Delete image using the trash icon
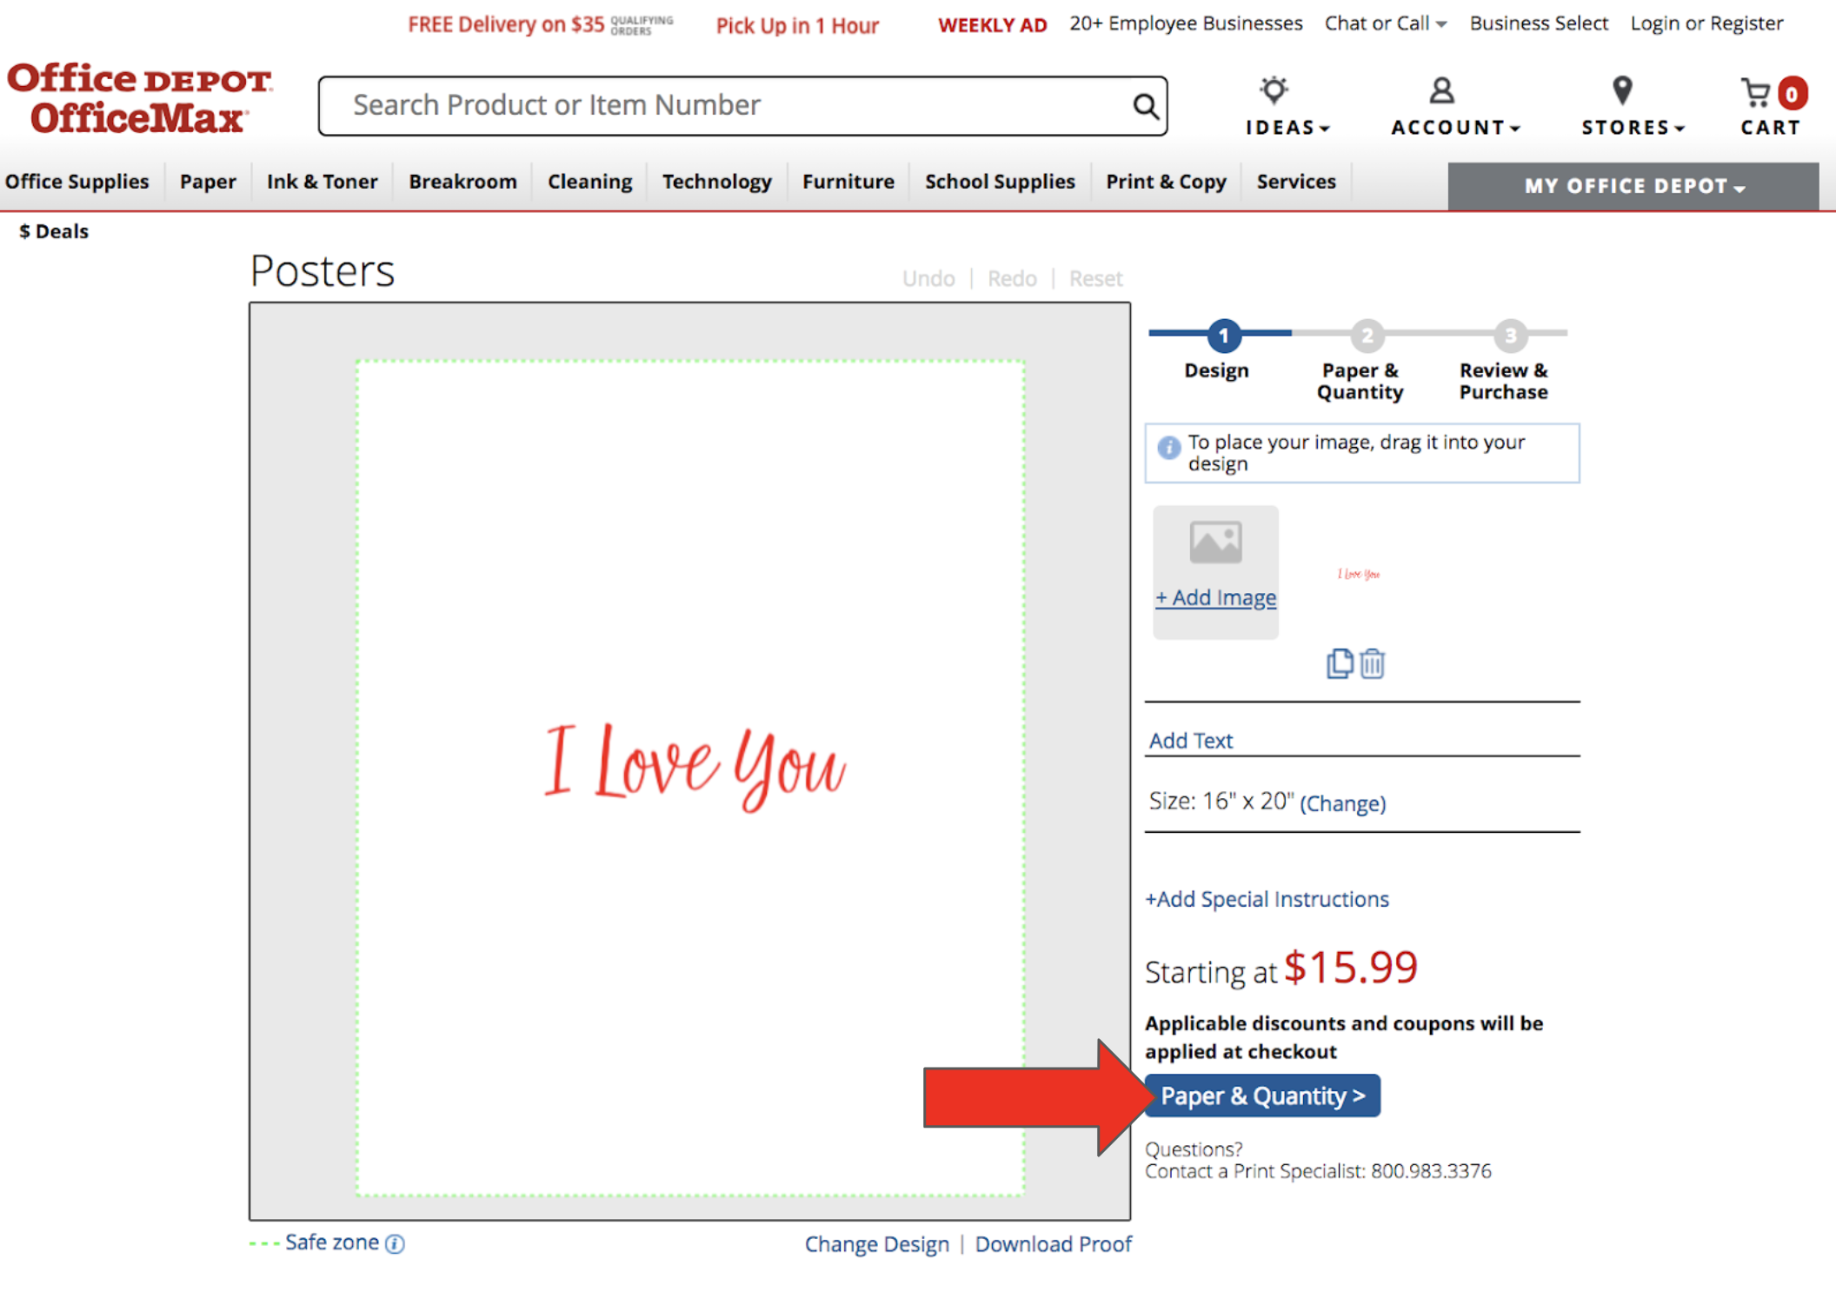 [x=1373, y=663]
